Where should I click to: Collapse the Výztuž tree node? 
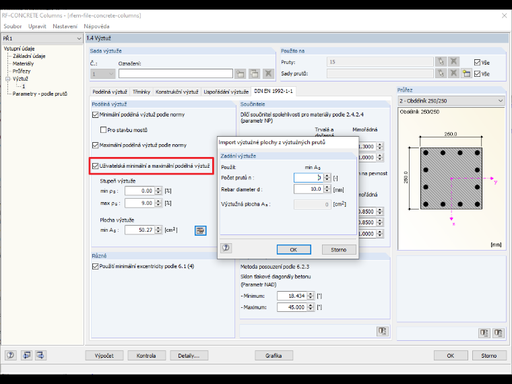click(8, 79)
